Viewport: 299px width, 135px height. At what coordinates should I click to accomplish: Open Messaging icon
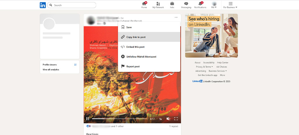click(186, 4)
